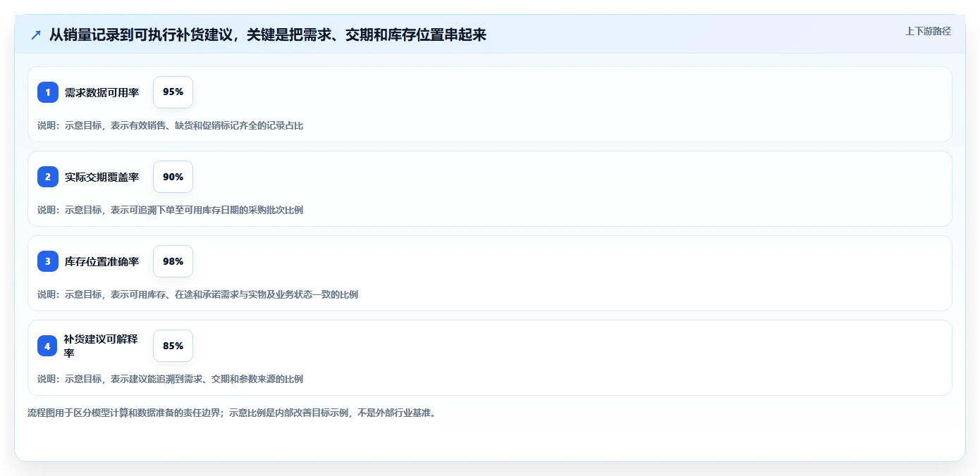This screenshot has width=980, height=476.
Task: Click the 实际交期覆盖率 label
Action: tap(102, 177)
